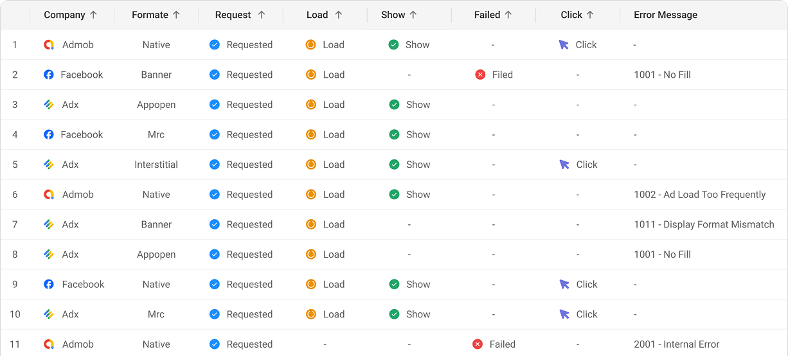This screenshot has height=356, width=788.
Task: Click the green Show checkmark icon in row 4
Action: click(x=394, y=134)
